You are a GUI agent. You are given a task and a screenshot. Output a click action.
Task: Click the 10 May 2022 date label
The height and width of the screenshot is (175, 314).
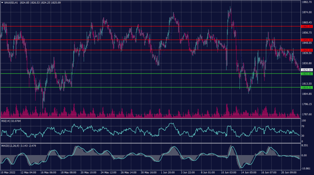pyautogui.click(x=9, y=172)
